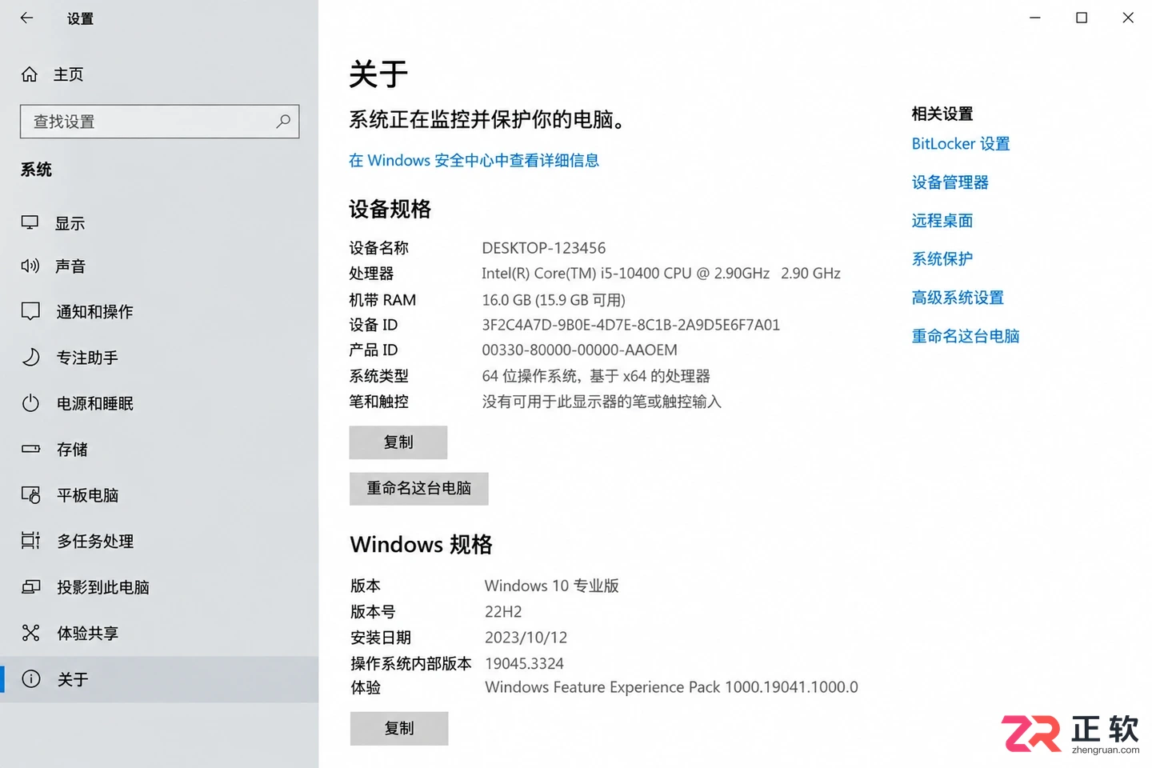Select the 产品 ID value 00330-80000-00000-AAOEM
Viewport: 1152px width, 768px height.
(x=580, y=350)
